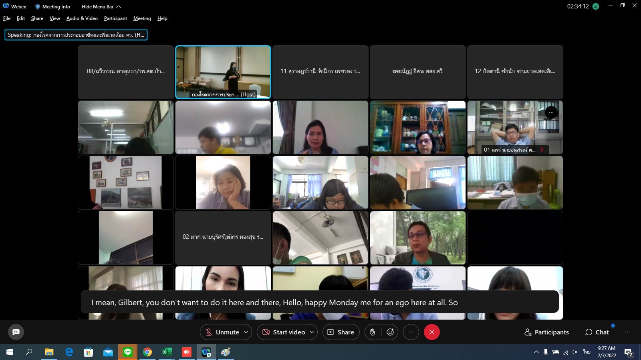Expand video options arrow next to Start video
This screenshot has height=360, width=641.
pos(311,332)
